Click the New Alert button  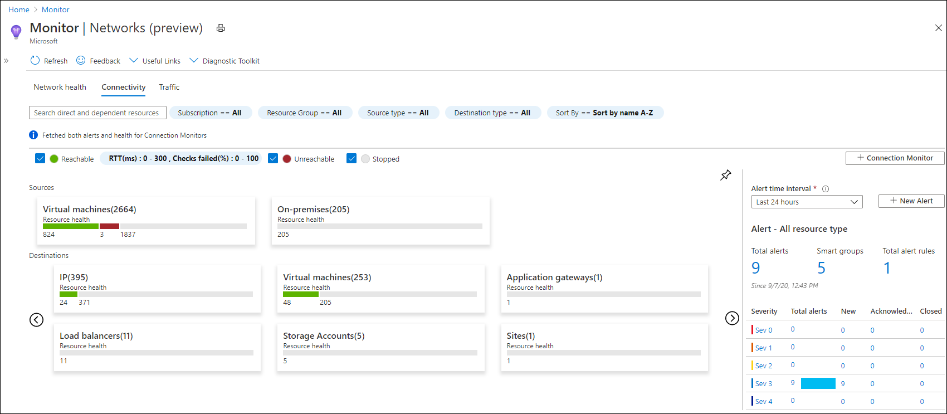pos(911,201)
